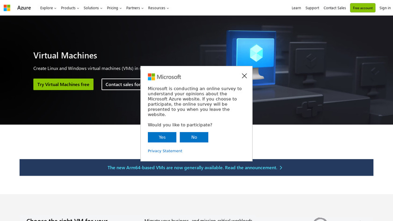Expand the Resources menu
Viewport: 393px width, 221px height.
[x=159, y=8]
